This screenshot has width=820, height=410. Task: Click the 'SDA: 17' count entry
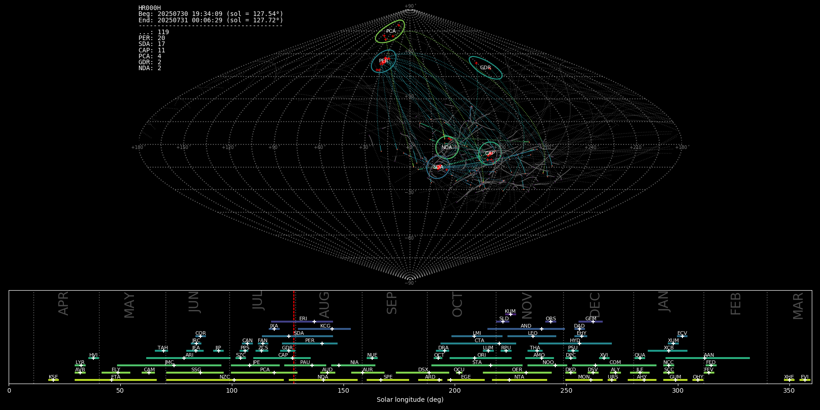(152, 44)
